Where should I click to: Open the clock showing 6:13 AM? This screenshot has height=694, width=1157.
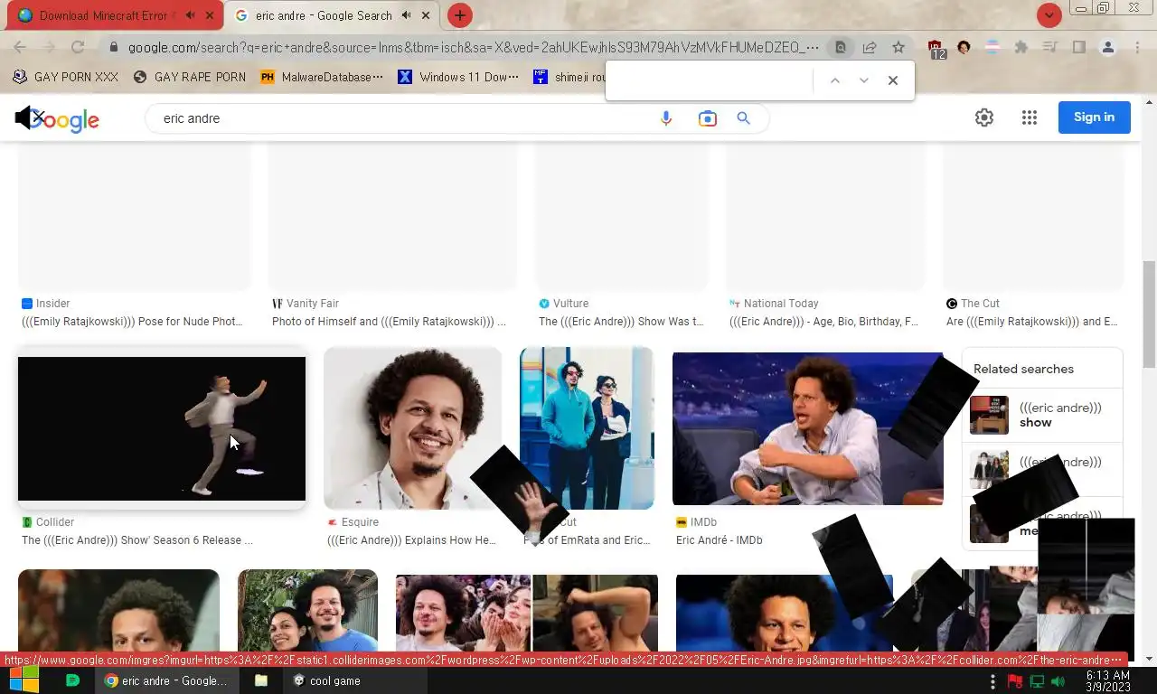coord(1107,680)
